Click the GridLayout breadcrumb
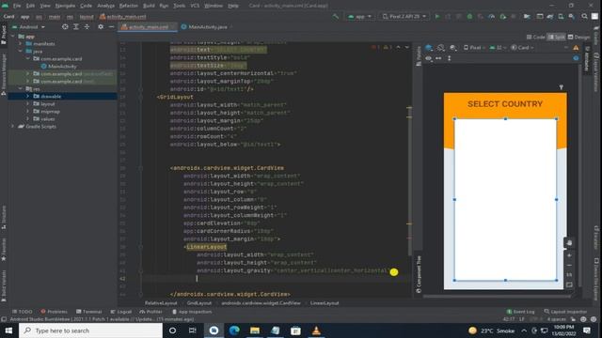Image resolution: width=602 pixels, height=338 pixels. click(x=199, y=302)
